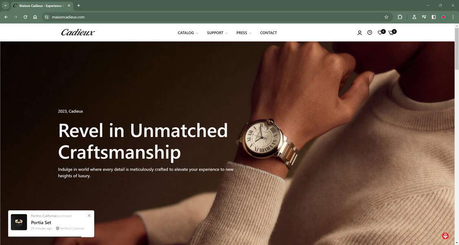Image resolution: width=459 pixels, height=245 pixels.
Task: Open a new browser tab
Action: click(78, 6)
